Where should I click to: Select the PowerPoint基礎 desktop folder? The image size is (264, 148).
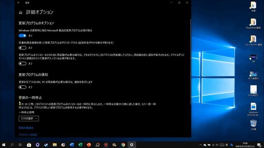(253, 24)
